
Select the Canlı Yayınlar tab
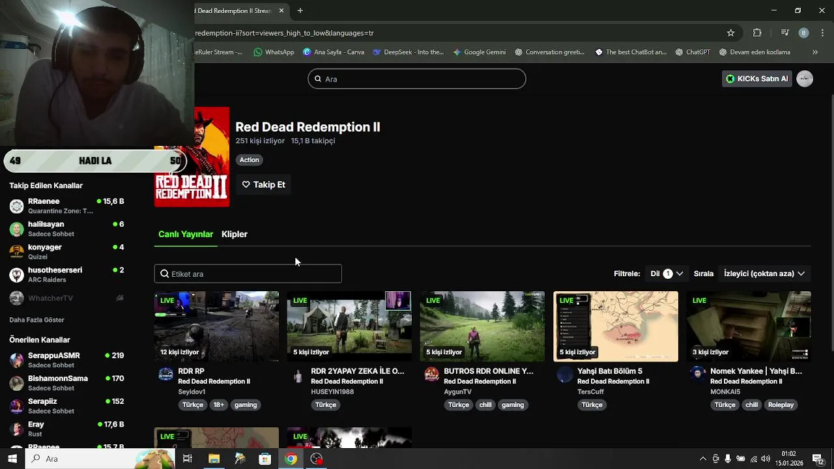(186, 234)
